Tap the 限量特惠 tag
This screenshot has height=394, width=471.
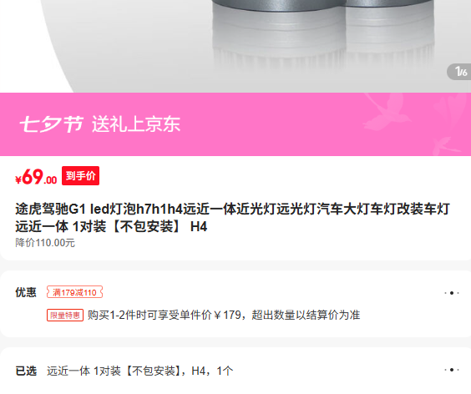(x=65, y=316)
